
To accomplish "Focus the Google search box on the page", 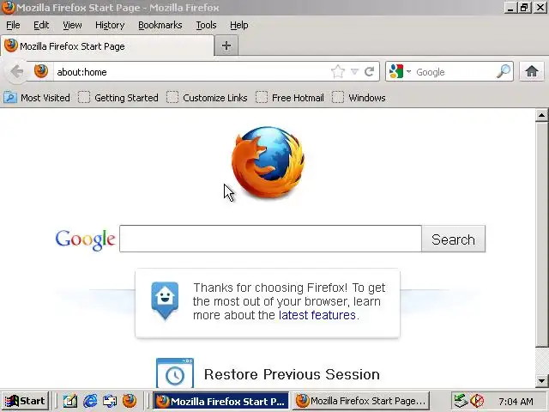I will point(270,239).
